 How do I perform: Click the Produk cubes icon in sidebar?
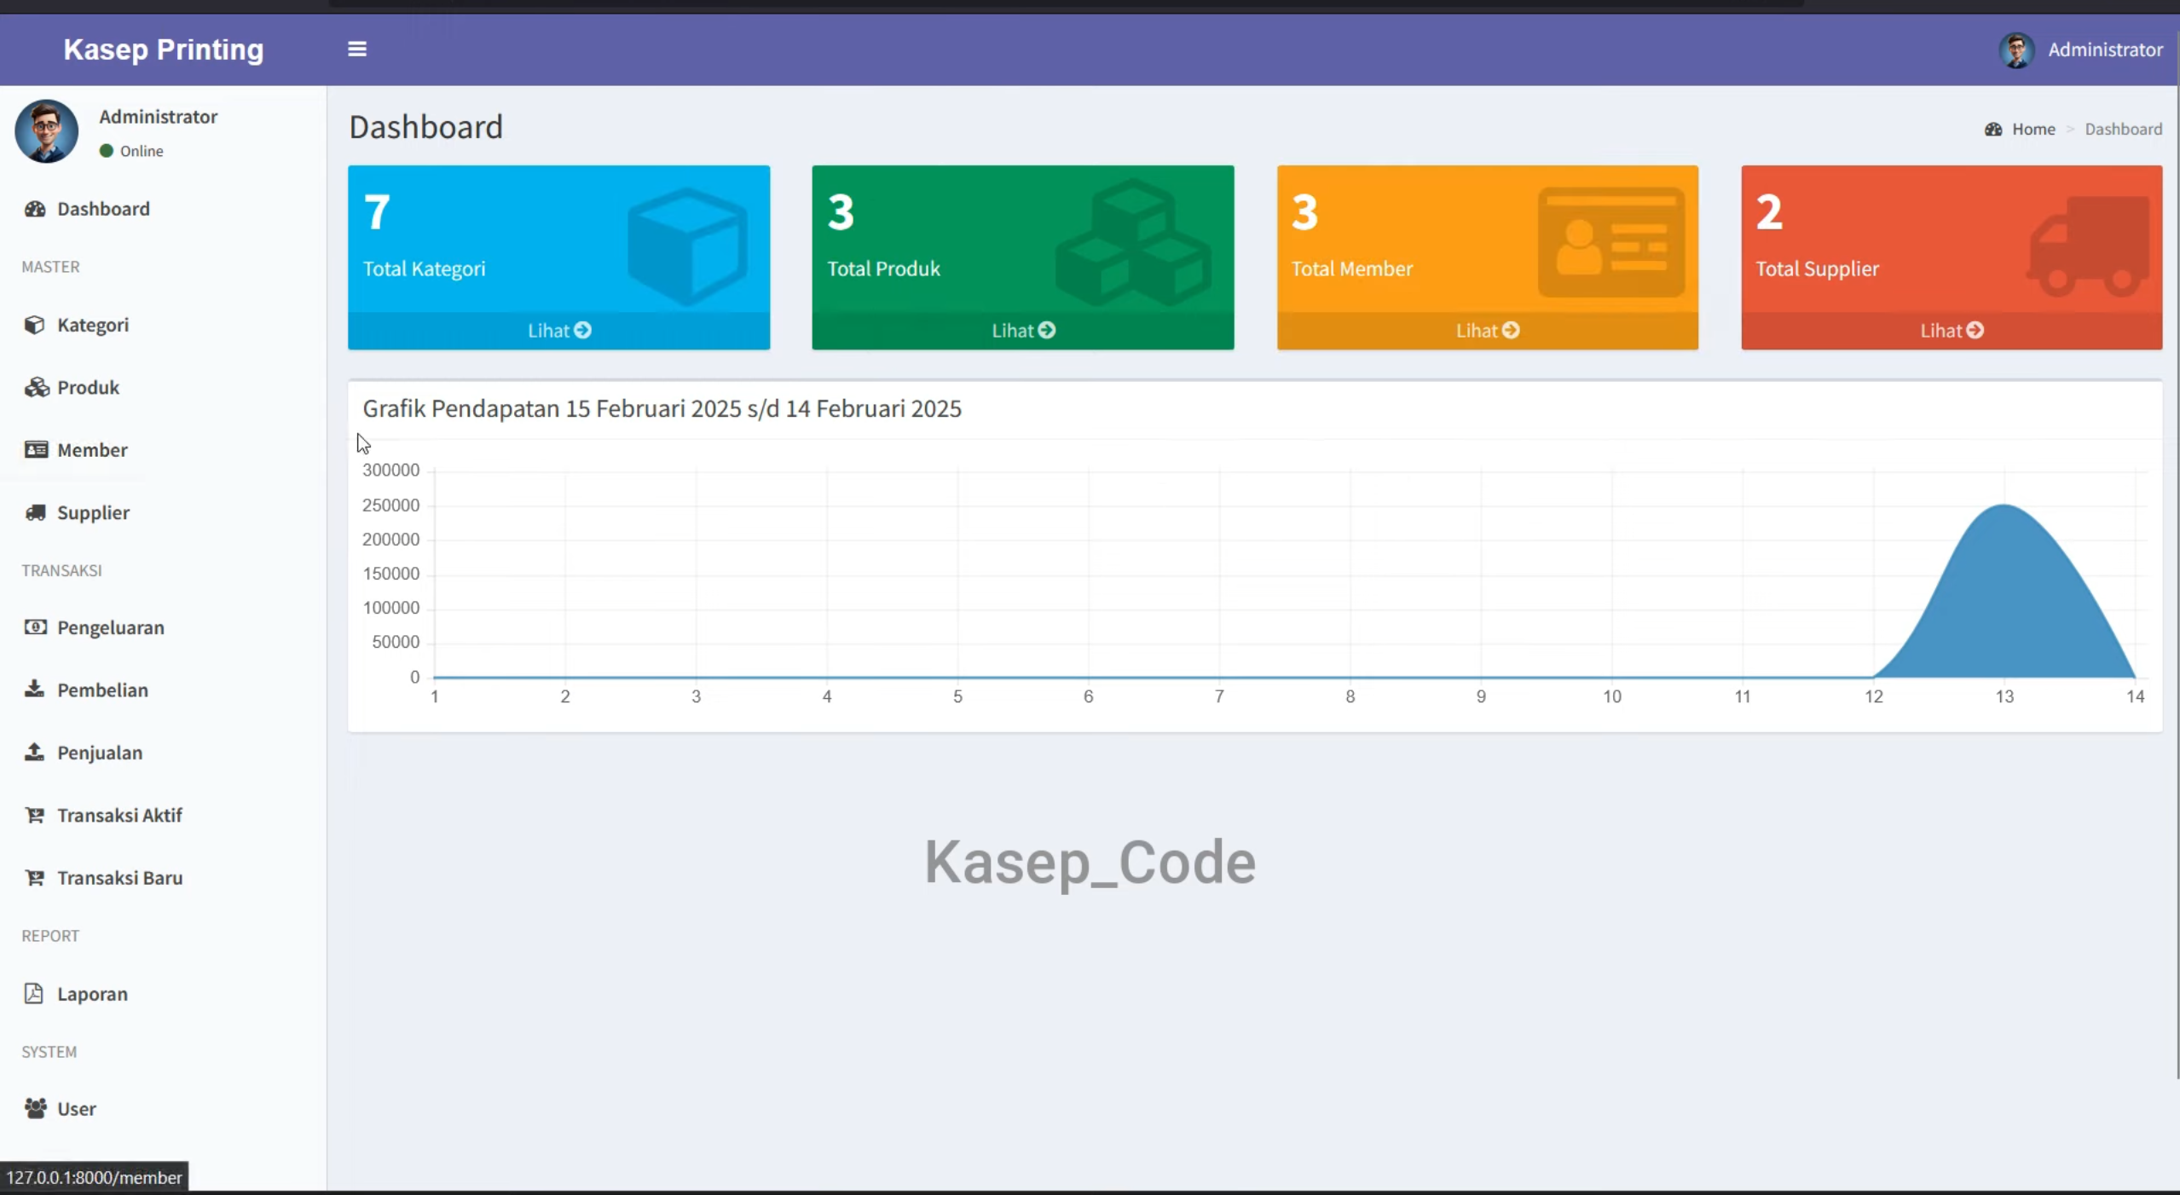(x=36, y=387)
